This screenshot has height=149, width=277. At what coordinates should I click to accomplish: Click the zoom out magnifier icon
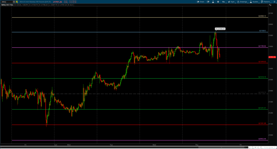(x=249, y=147)
